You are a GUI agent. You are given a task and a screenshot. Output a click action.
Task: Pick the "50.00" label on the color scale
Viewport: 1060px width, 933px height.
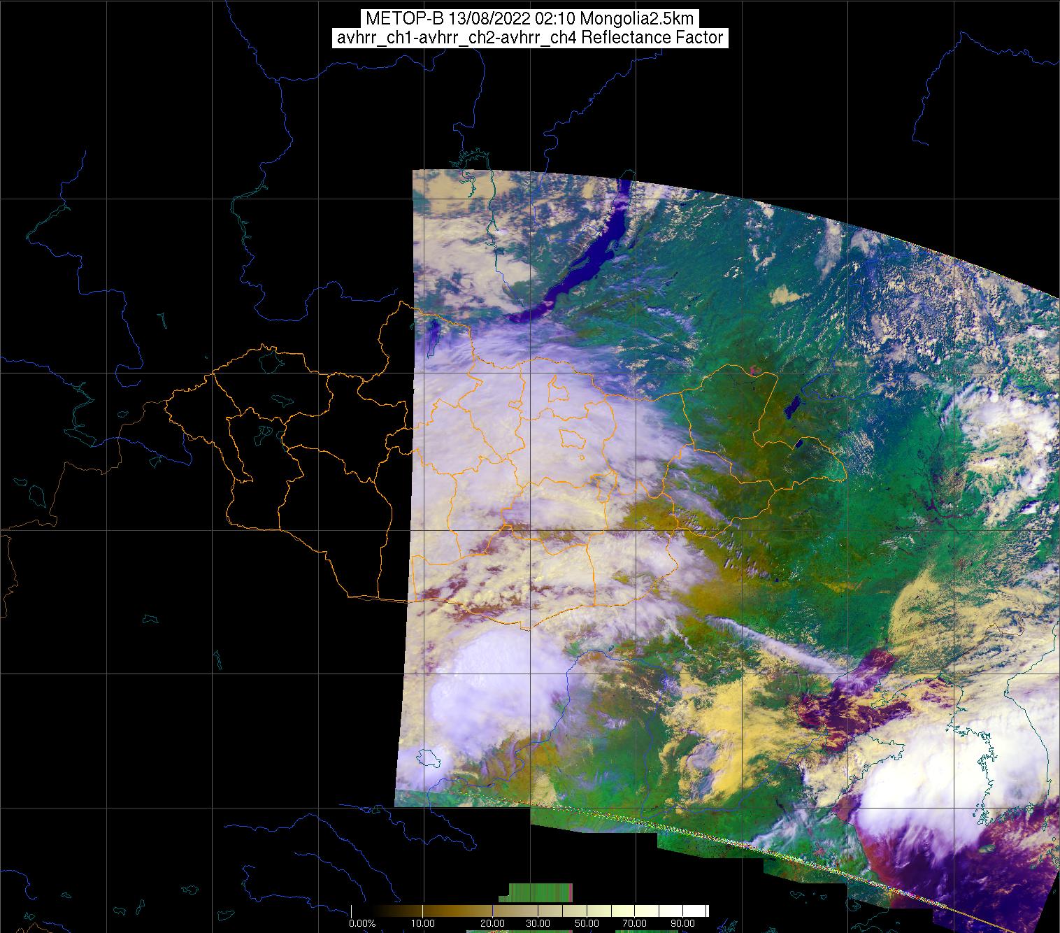coord(587,924)
